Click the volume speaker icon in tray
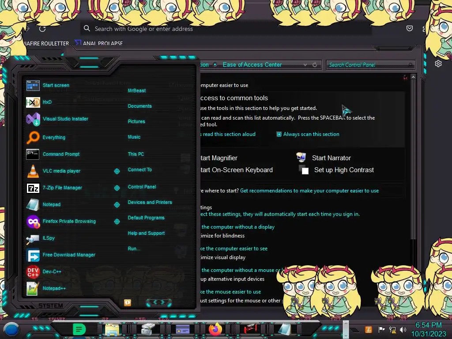The width and height of the screenshot is (452, 339). tap(403, 329)
